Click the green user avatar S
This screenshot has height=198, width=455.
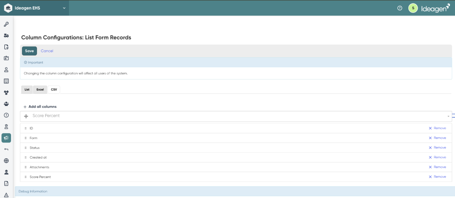[x=413, y=8]
